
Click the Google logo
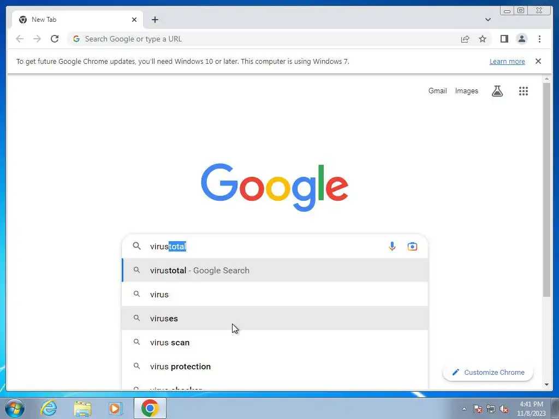275,187
